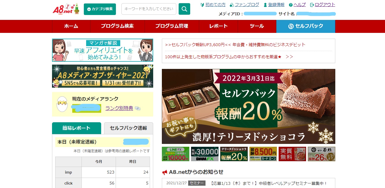Click the カテゴリ検索 button
This screenshot has width=385, height=188.
pyautogui.click(x=100, y=9)
